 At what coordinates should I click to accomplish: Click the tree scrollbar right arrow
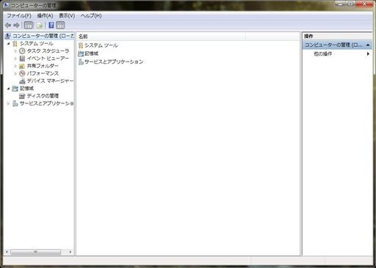tap(70, 252)
